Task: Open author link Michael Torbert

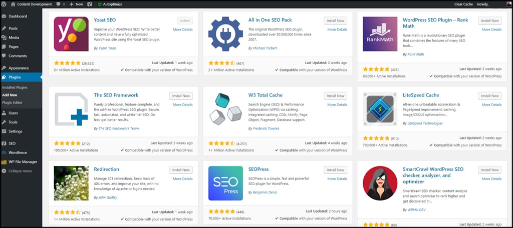Action: (x=265, y=48)
